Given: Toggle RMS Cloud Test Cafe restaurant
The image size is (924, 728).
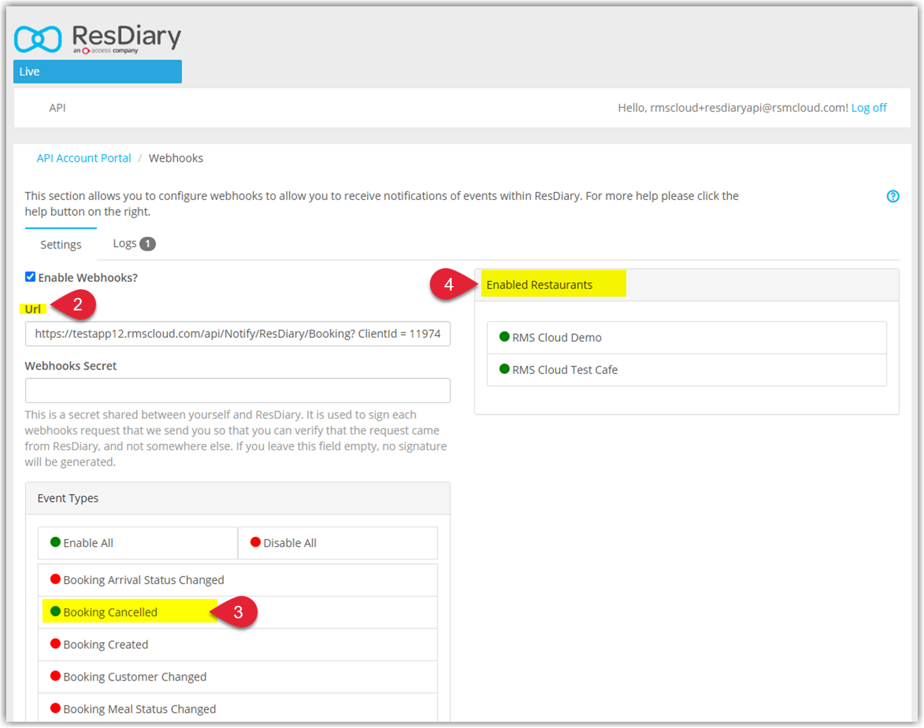Looking at the screenshot, I should coord(687,370).
